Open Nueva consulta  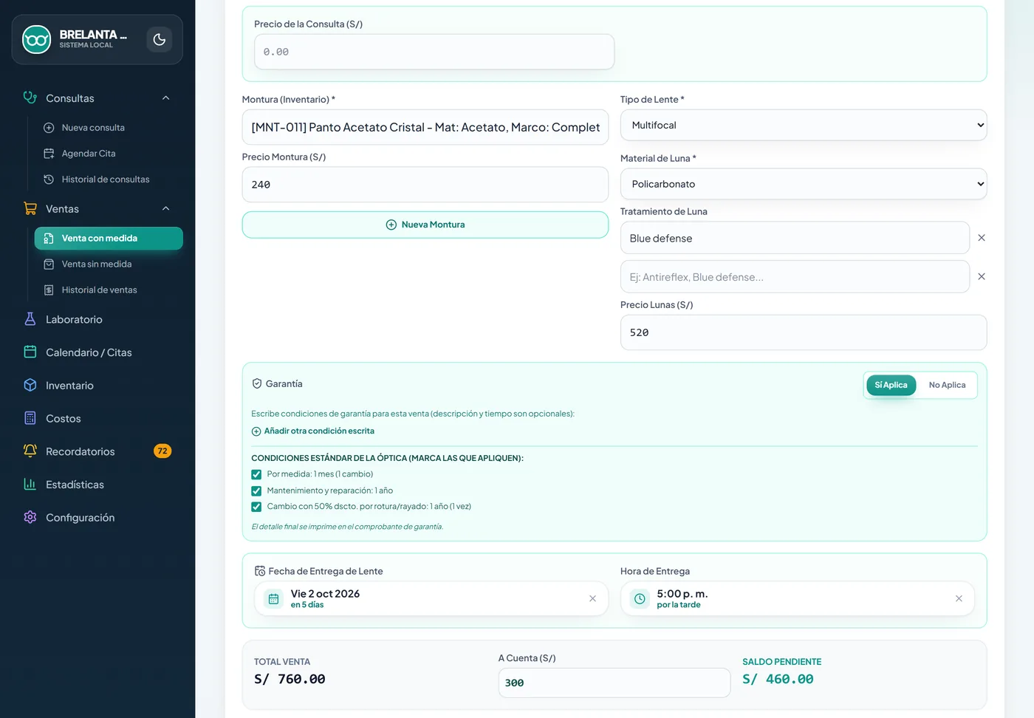[x=93, y=128]
